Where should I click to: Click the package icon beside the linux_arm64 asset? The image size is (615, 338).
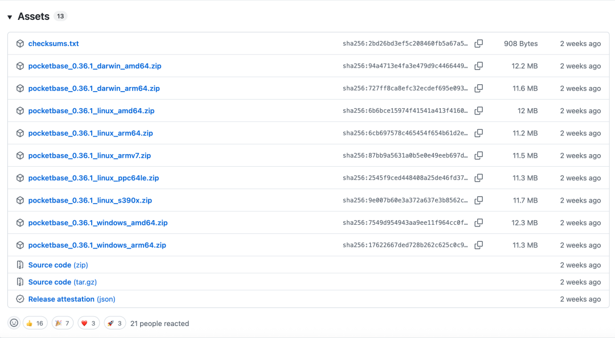[20, 133]
